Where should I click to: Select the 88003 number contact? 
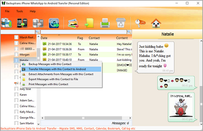[x=25, y=49]
